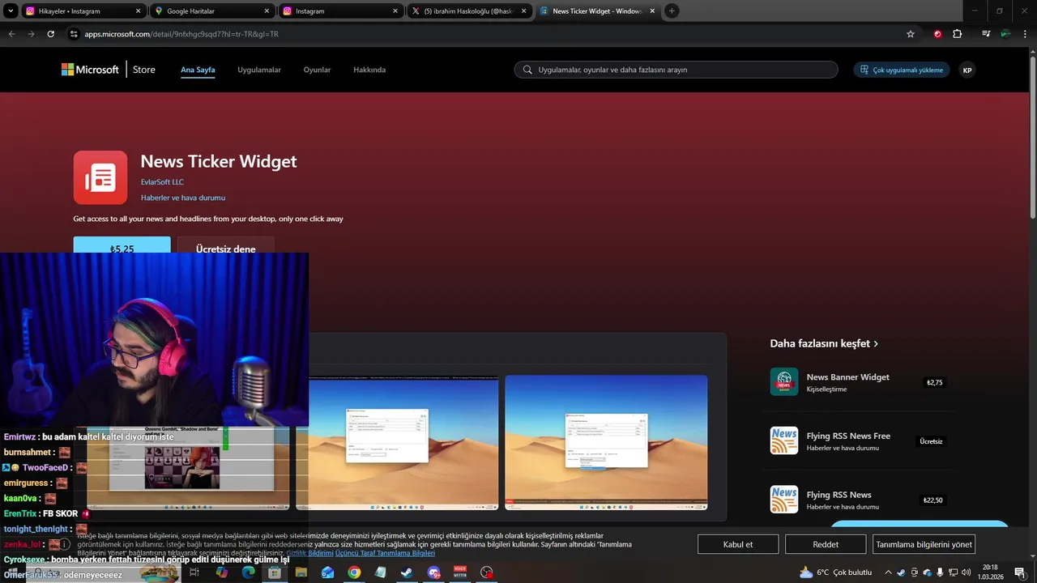Click the Çok uygulamalı yükleme button
Viewport: 1037px width, 583px height.
(x=902, y=70)
